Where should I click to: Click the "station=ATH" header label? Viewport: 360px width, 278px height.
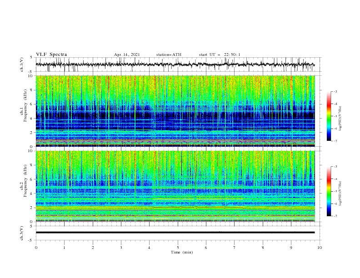click(x=169, y=55)
